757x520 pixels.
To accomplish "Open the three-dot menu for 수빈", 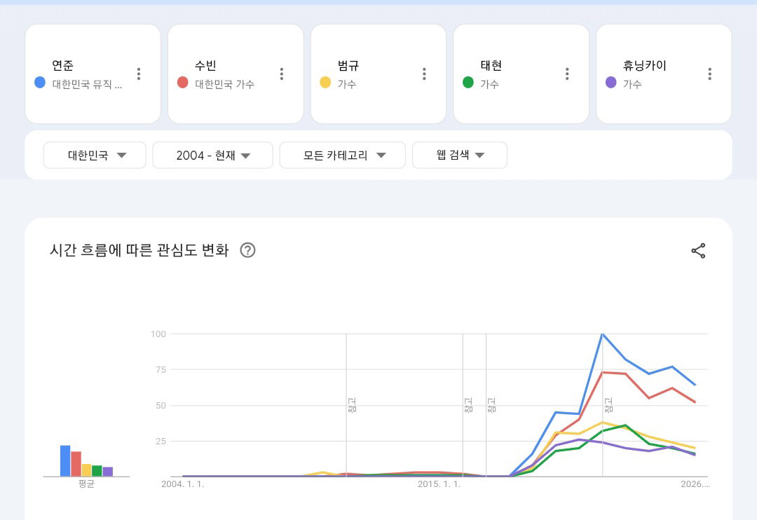I will click(282, 74).
